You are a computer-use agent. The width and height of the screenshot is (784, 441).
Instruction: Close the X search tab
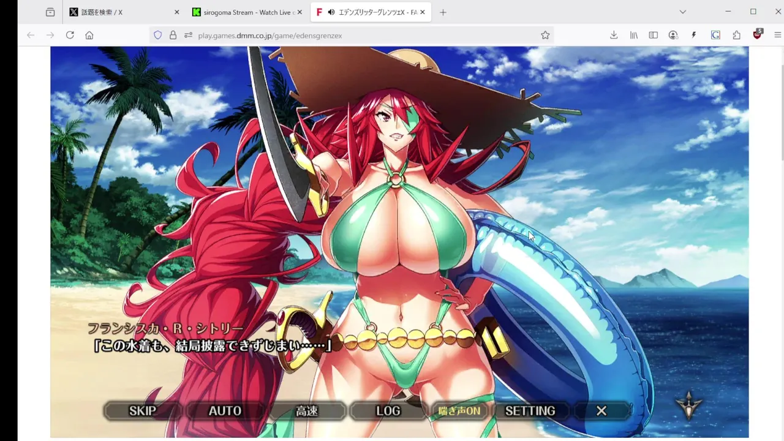(177, 12)
